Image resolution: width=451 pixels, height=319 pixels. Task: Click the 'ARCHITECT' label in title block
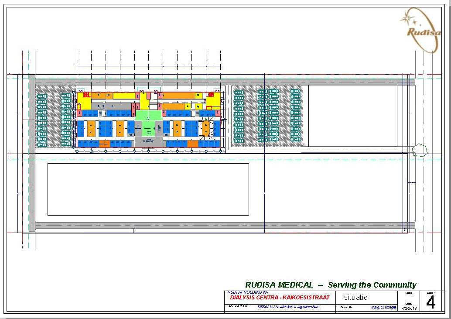238,306
